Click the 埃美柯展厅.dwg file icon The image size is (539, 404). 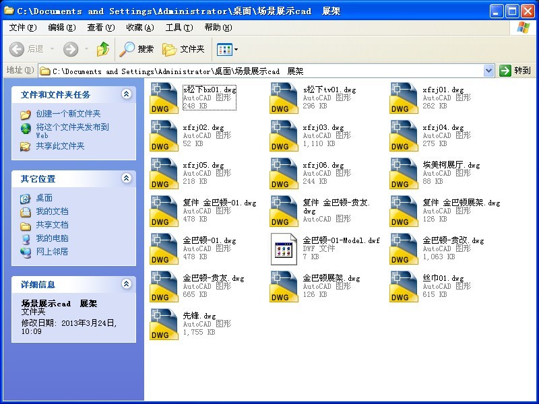(x=404, y=173)
